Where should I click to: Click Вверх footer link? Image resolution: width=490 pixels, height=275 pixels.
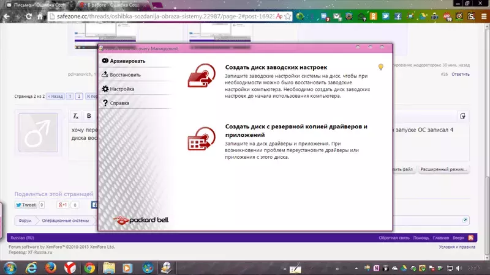tap(458, 238)
